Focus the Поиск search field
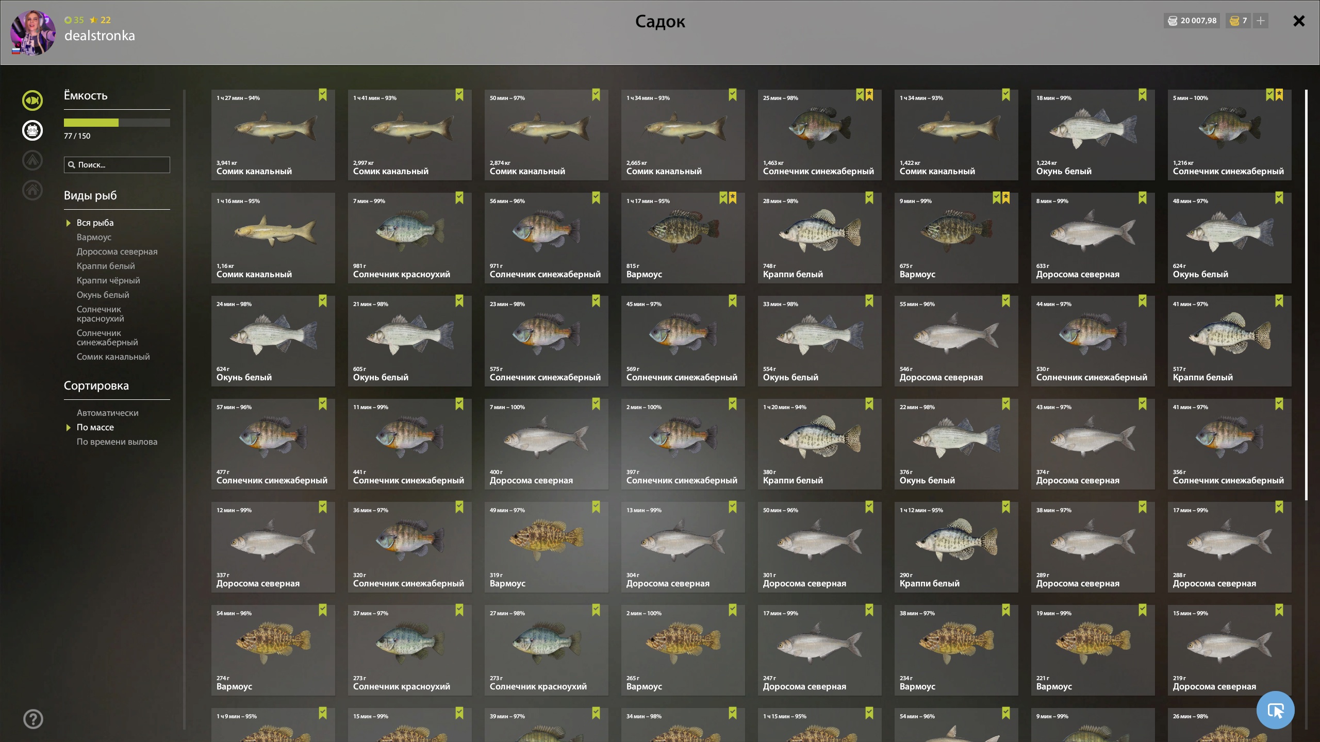 117,165
